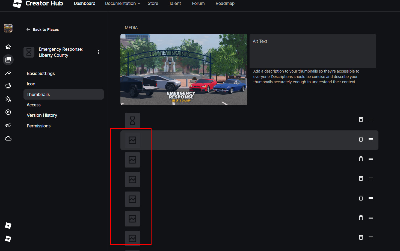Open the Access settings section
400x251 pixels.
point(33,105)
